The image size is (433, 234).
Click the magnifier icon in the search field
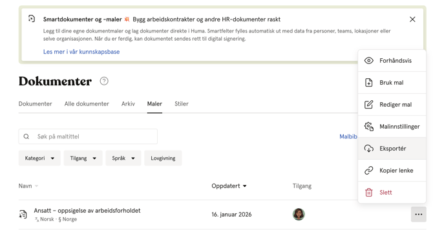(x=26, y=136)
